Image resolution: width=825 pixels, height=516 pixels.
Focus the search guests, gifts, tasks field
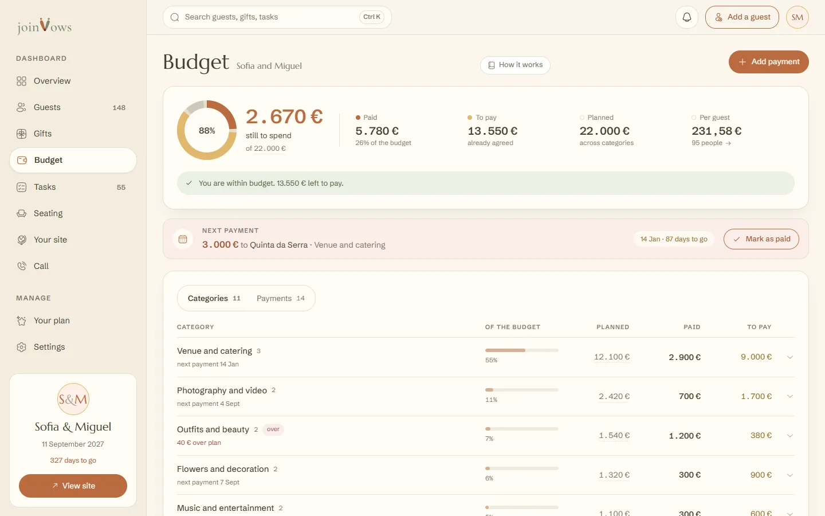click(277, 17)
